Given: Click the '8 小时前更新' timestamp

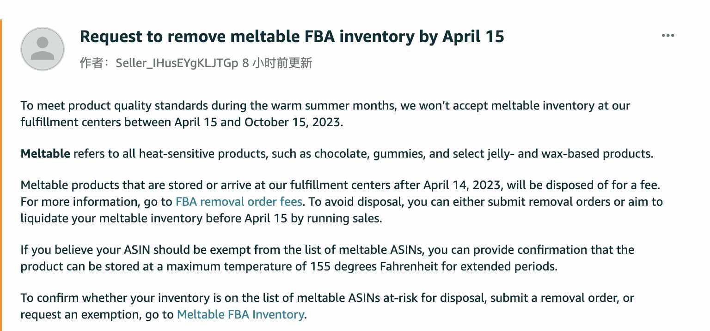Looking at the screenshot, I should [277, 63].
